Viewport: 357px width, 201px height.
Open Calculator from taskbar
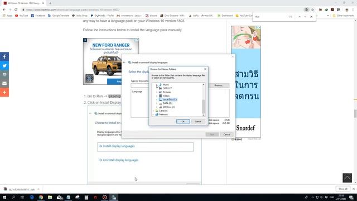click(x=86, y=197)
